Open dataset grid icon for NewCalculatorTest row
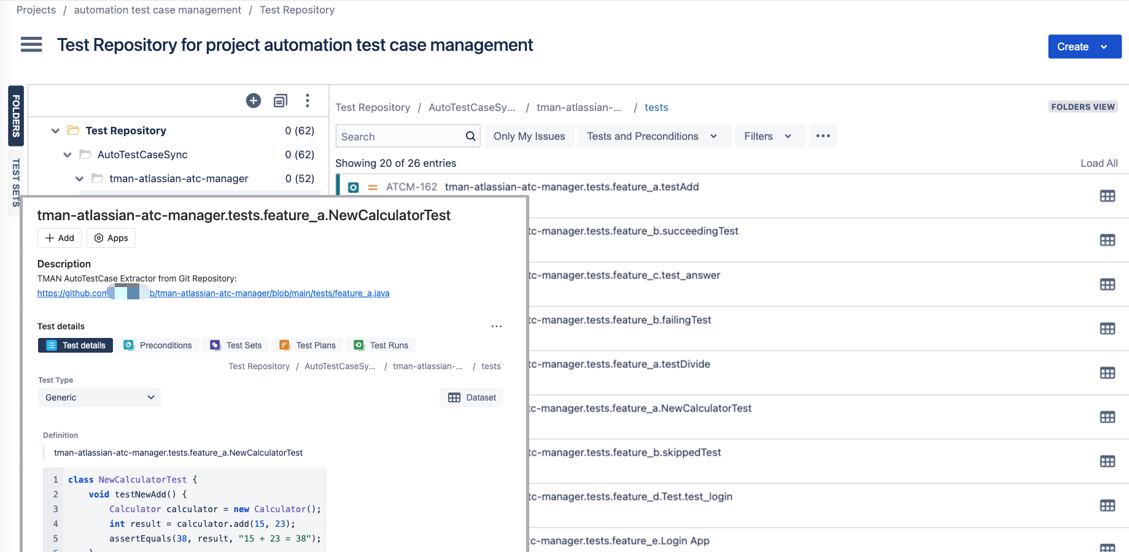 (x=1108, y=417)
